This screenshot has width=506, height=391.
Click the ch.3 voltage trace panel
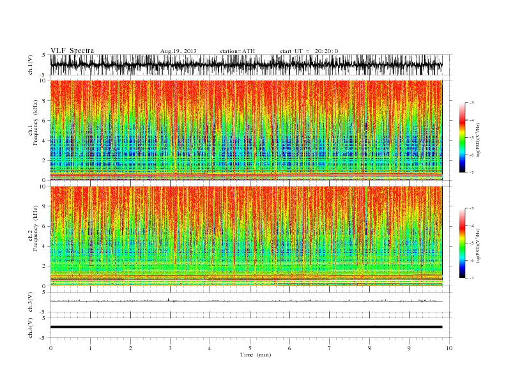point(250,302)
